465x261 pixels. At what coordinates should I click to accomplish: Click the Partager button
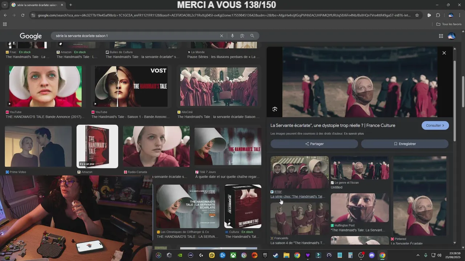pos(314,144)
